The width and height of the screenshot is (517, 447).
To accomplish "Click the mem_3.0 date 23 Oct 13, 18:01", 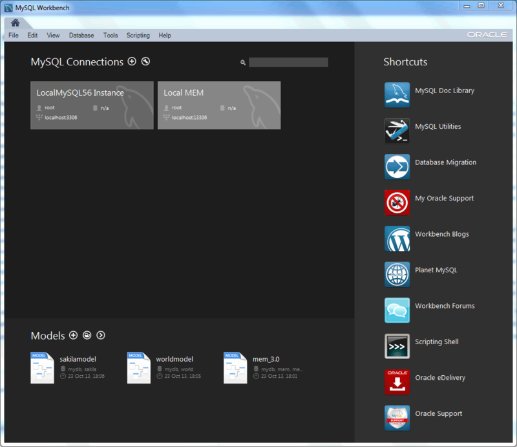I will 279,376.
